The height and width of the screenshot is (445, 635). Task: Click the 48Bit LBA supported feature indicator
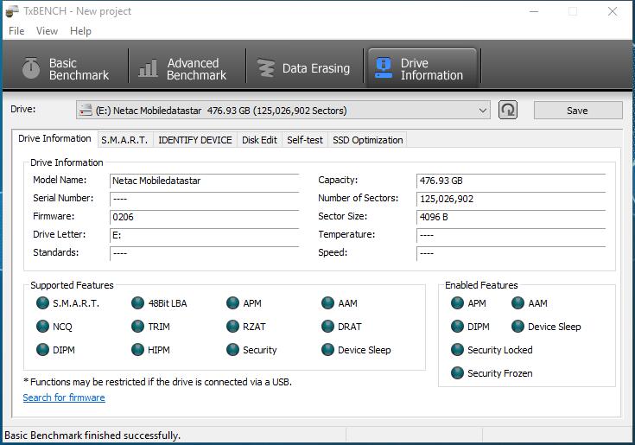pyautogui.click(x=137, y=303)
